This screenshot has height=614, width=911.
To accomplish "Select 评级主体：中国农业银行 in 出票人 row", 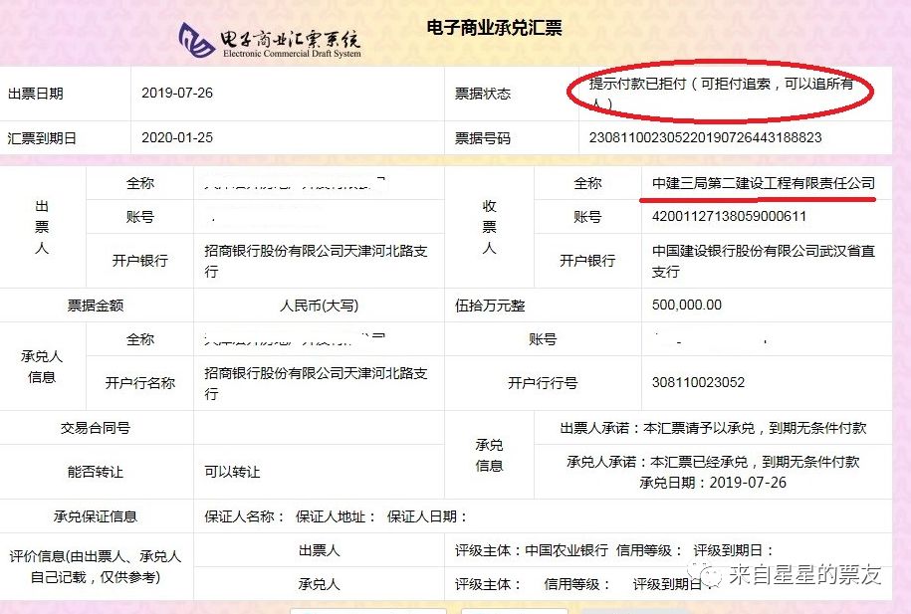I will click(532, 550).
